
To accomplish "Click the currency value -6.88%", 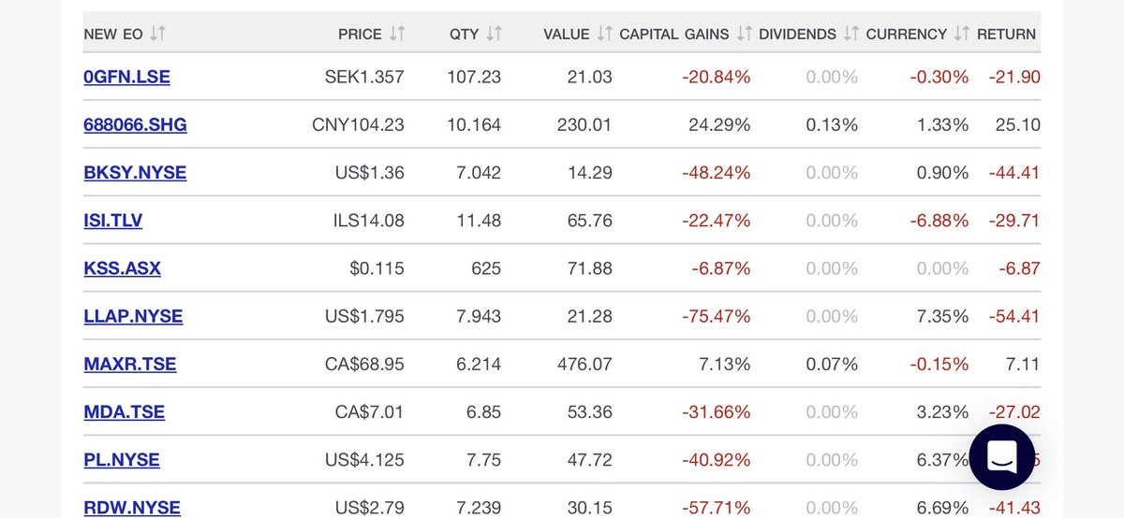I will click(x=939, y=221).
